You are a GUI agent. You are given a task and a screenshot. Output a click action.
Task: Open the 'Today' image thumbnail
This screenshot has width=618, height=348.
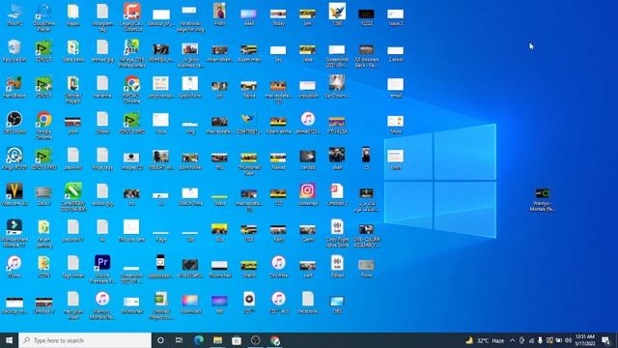(x=278, y=17)
